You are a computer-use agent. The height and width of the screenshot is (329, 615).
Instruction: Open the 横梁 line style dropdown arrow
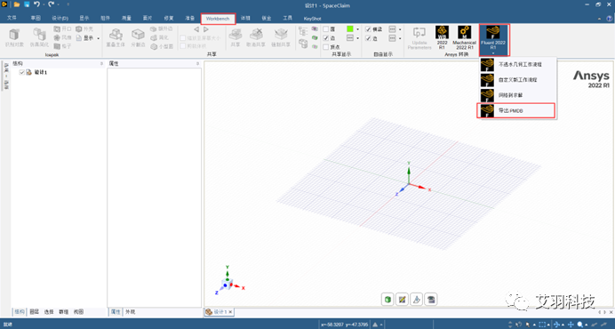click(x=400, y=29)
